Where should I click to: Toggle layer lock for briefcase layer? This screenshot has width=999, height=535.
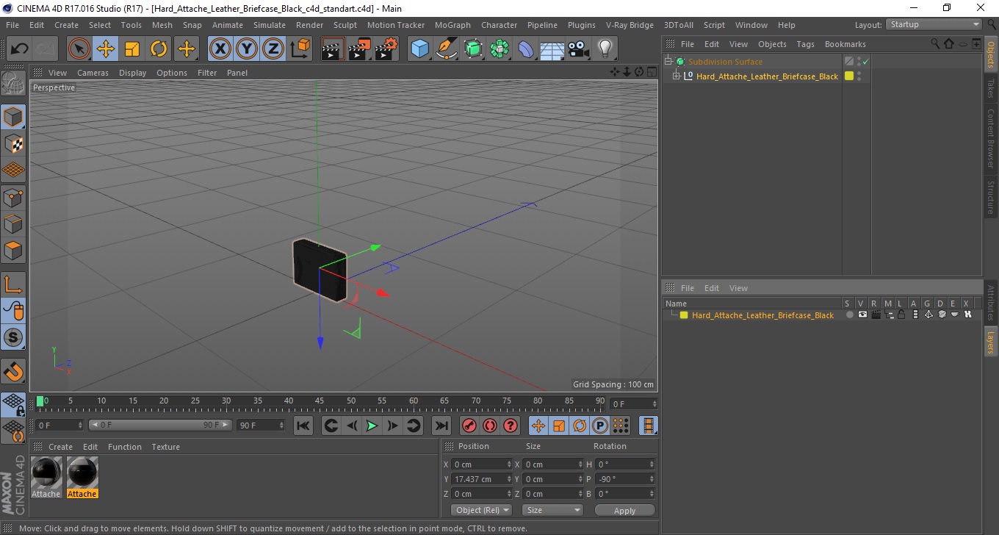click(901, 315)
